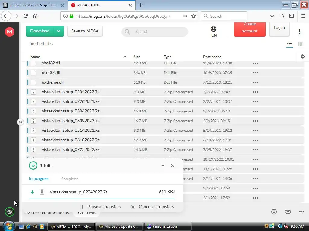Open options for vistaexkernsetup_07252022.7z row
309x231 pixels.
255,150
